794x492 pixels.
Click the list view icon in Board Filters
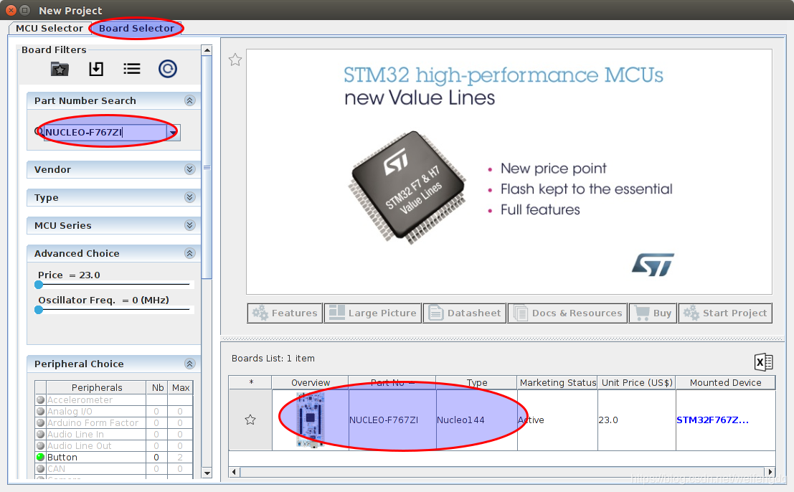pyautogui.click(x=132, y=69)
